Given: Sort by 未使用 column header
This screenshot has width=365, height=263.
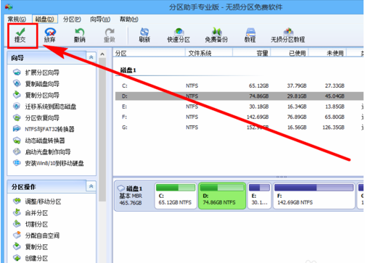Looking at the screenshot, I should pos(328,53).
